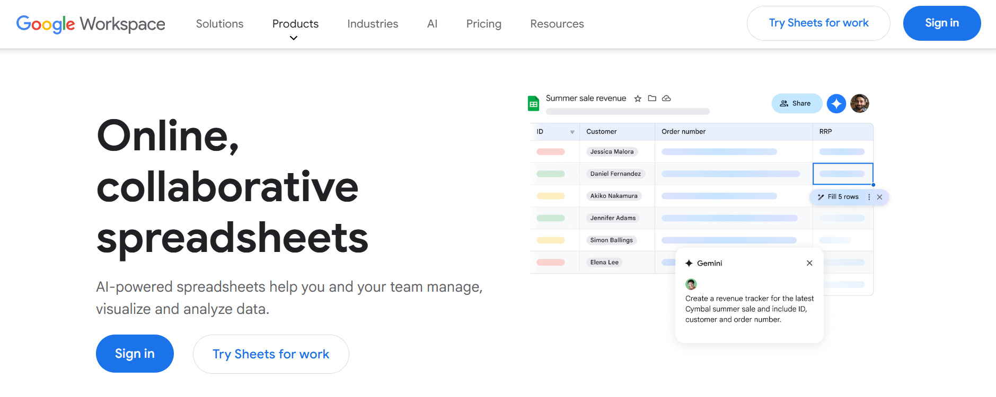
Task: Open the Pricing page
Action: click(483, 24)
